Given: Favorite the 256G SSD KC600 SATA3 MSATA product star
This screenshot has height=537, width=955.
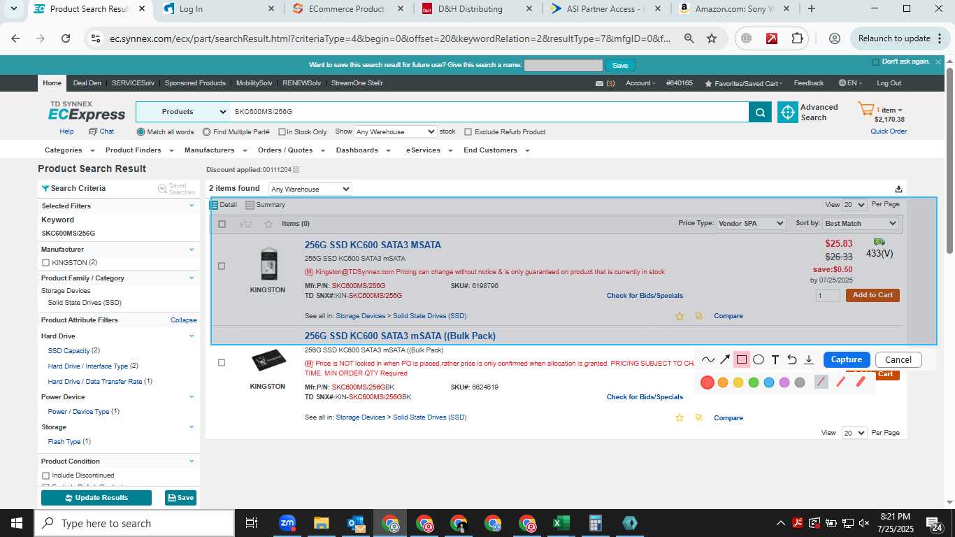Looking at the screenshot, I should click(680, 316).
